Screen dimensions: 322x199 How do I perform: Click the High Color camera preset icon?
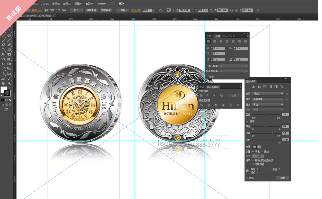pos(259,87)
